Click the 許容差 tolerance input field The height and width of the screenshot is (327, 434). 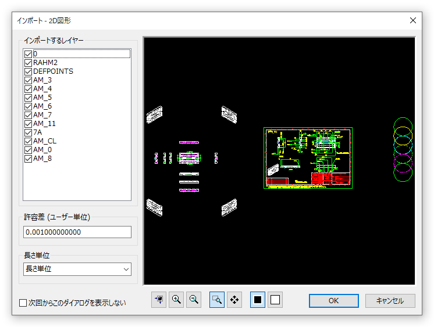click(x=77, y=232)
